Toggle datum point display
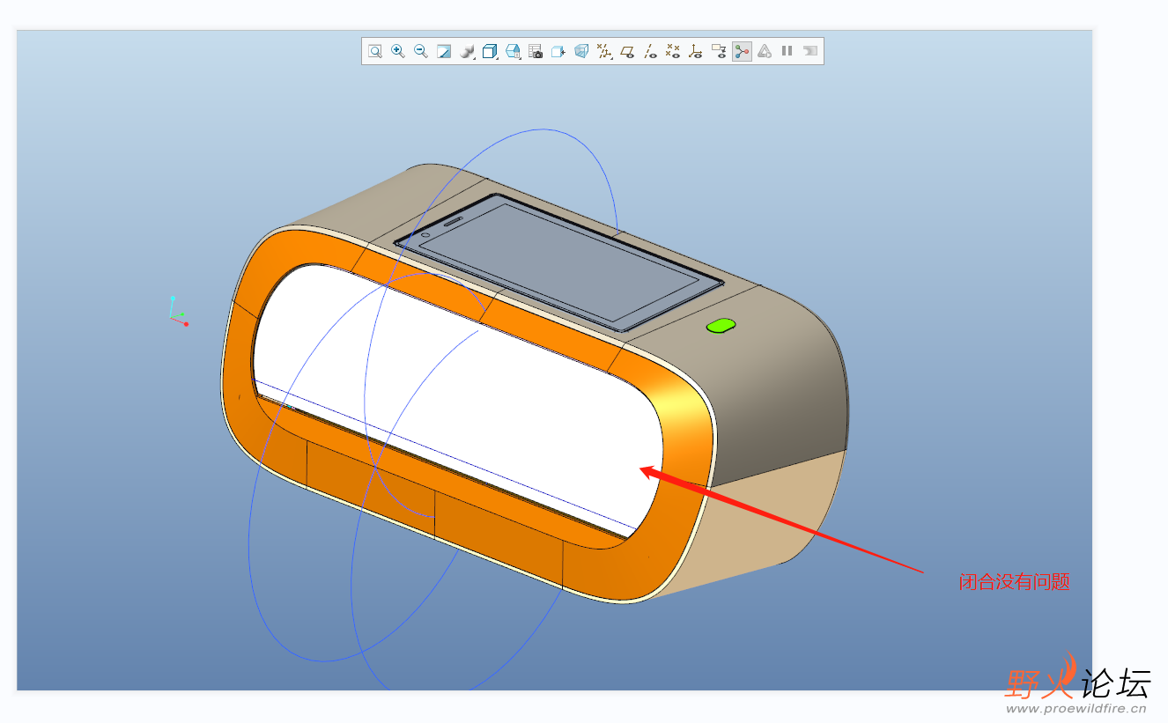The height and width of the screenshot is (723, 1168). (673, 51)
